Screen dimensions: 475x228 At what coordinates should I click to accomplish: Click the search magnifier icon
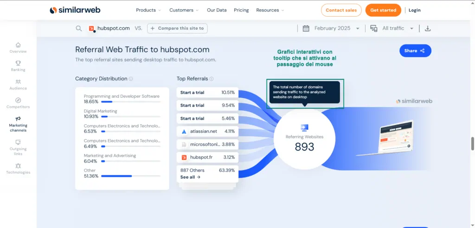(79, 28)
